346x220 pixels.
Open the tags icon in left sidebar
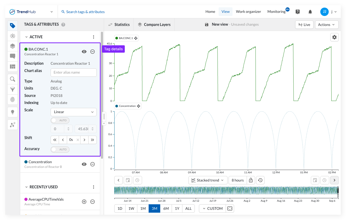click(x=13, y=26)
